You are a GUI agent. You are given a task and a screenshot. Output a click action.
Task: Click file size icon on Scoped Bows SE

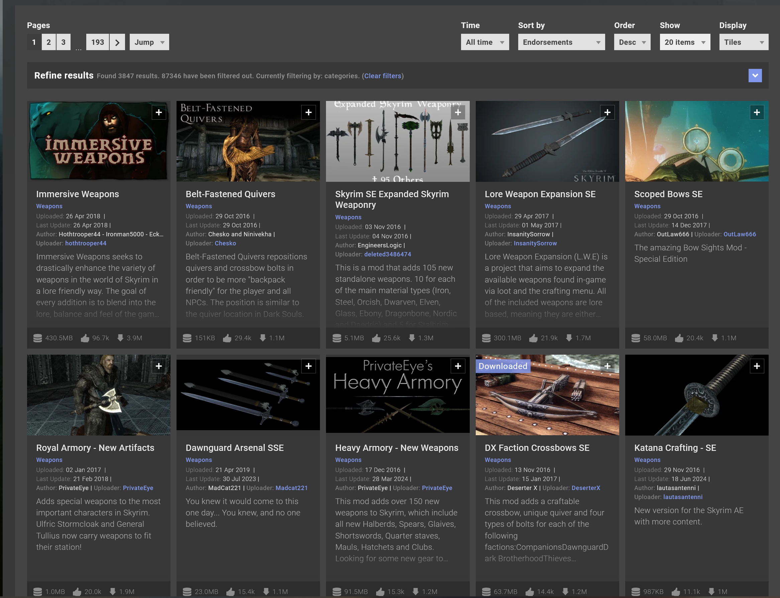[636, 338]
